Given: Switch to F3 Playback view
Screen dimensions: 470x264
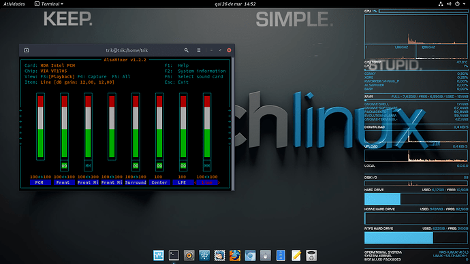Looking at the screenshot, I should (58, 77).
